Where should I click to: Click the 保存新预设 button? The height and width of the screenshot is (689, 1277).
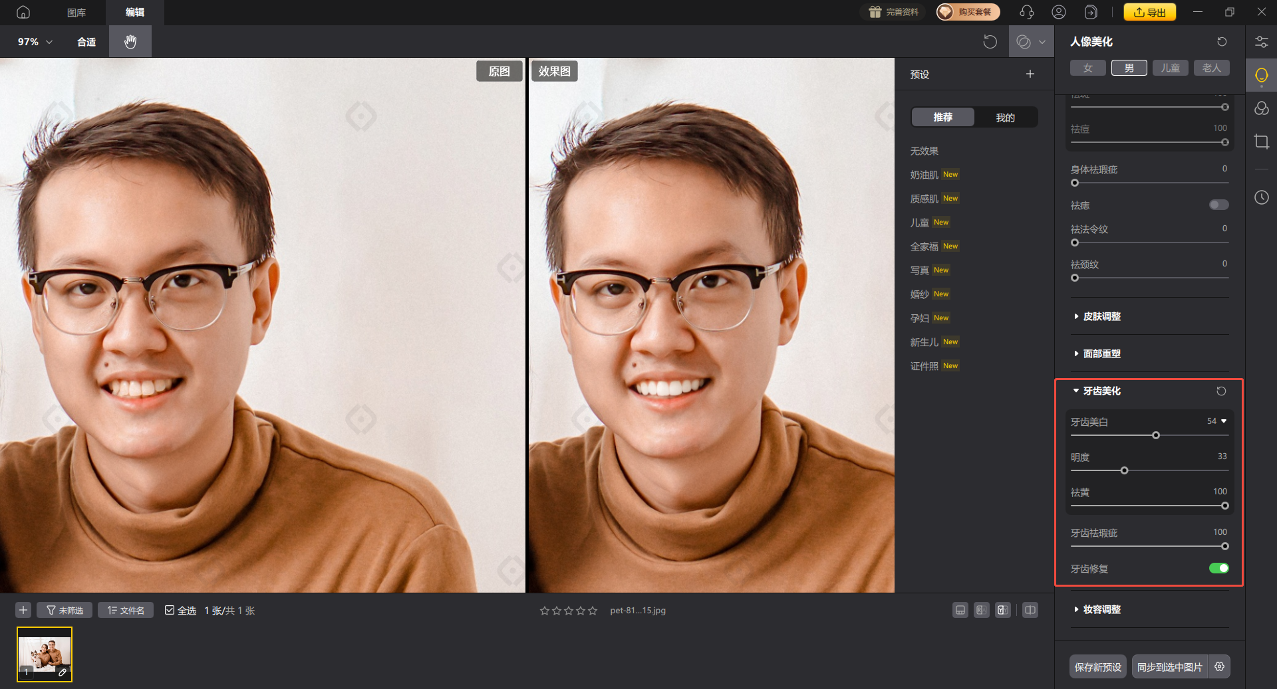click(x=1097, y=666)
